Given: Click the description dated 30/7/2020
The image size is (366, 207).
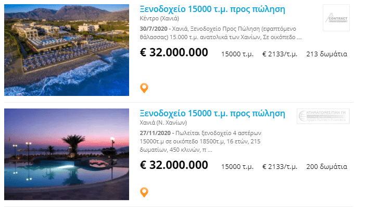Looking at the screenshot, I should [221, 33].
